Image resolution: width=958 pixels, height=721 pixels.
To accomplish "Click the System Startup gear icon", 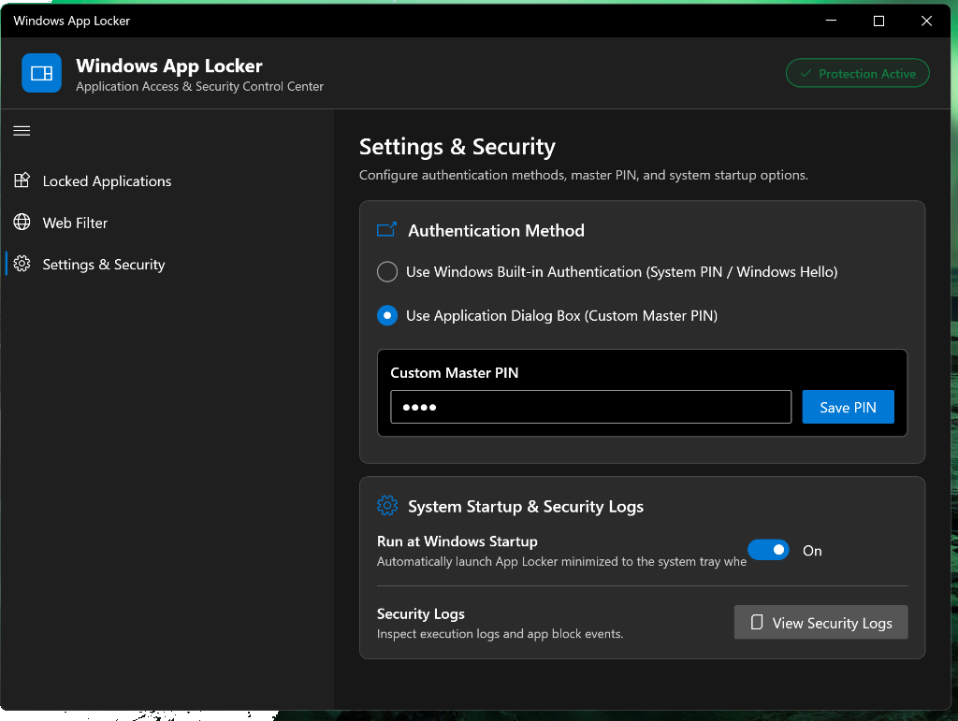I will pyautogui.click(x=387, y=506).
